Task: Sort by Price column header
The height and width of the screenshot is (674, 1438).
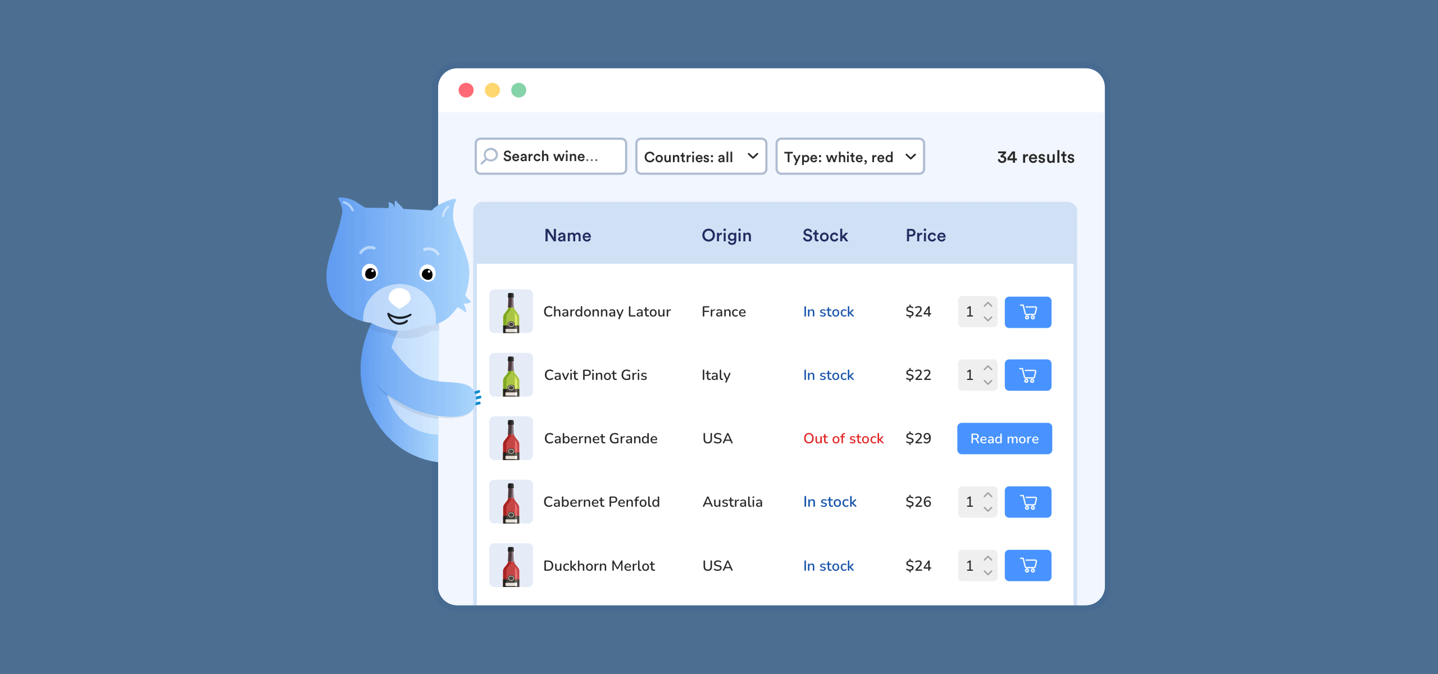Action: 925,236
